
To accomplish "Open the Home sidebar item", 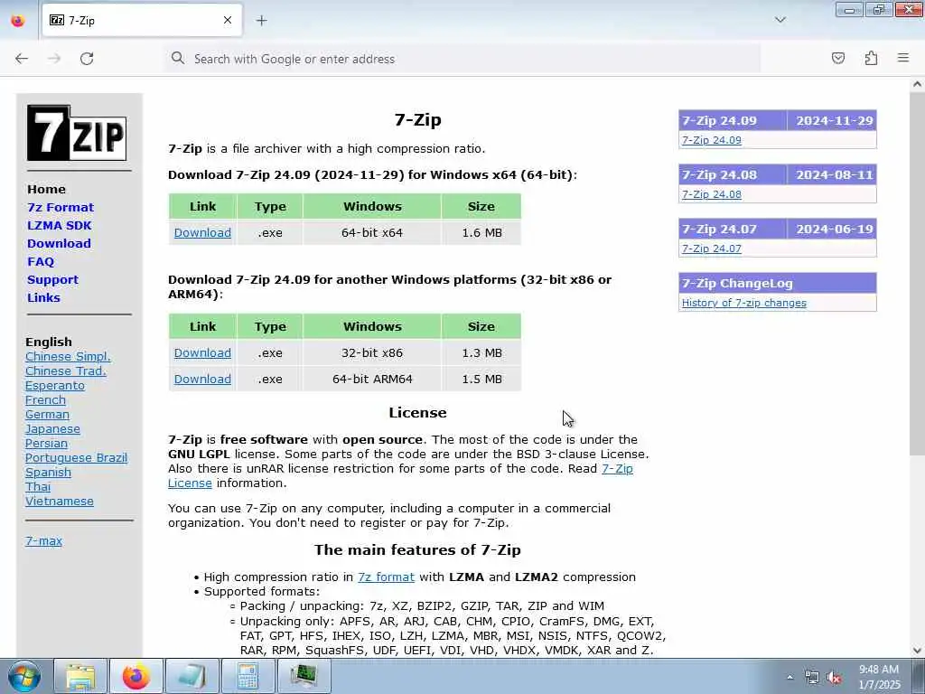I will point(46,190).
